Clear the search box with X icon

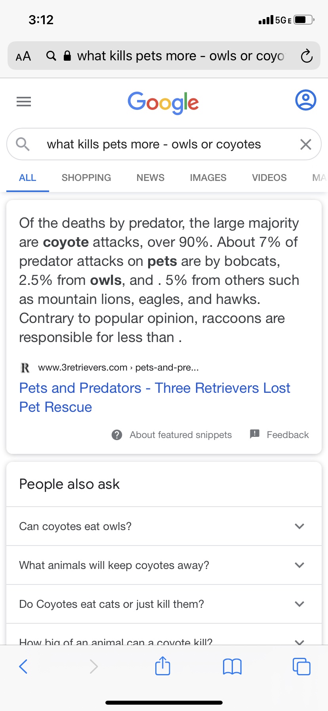(305, 144)
